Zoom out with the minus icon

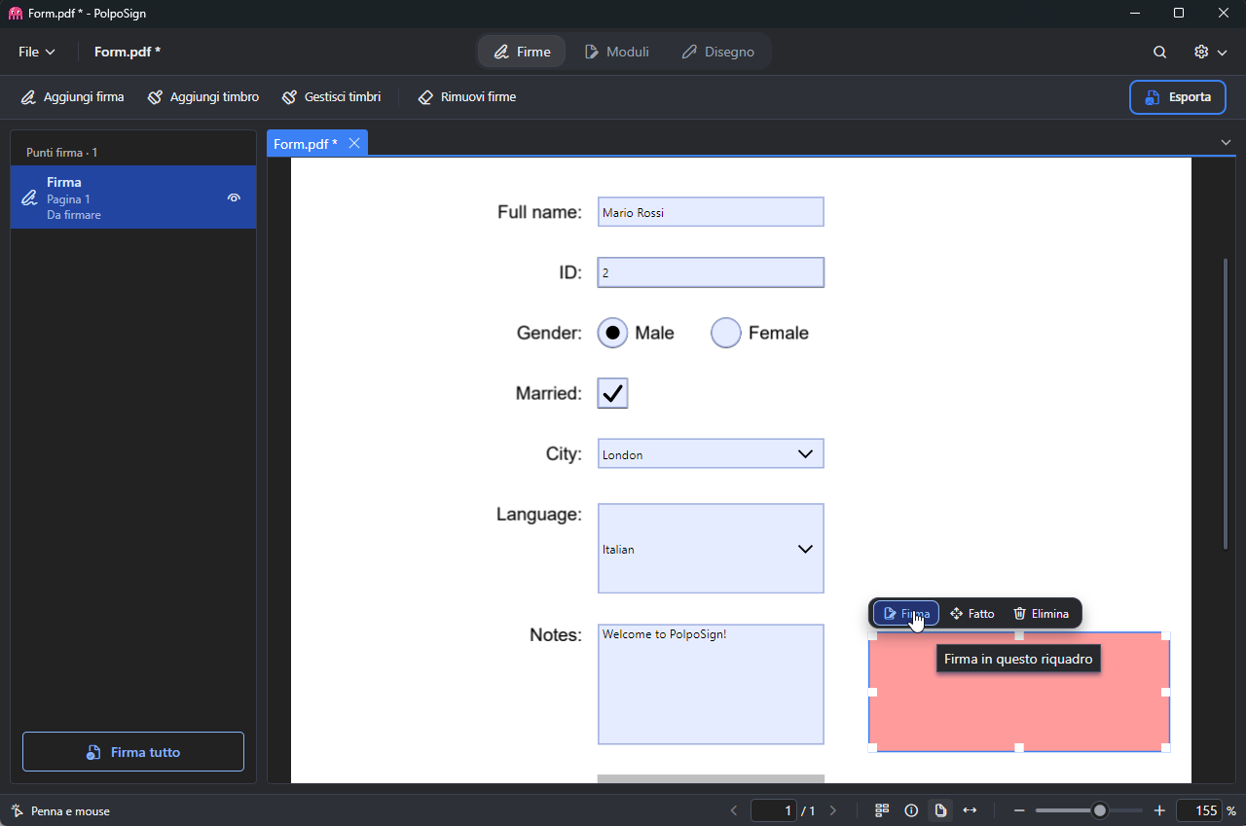1019,810
